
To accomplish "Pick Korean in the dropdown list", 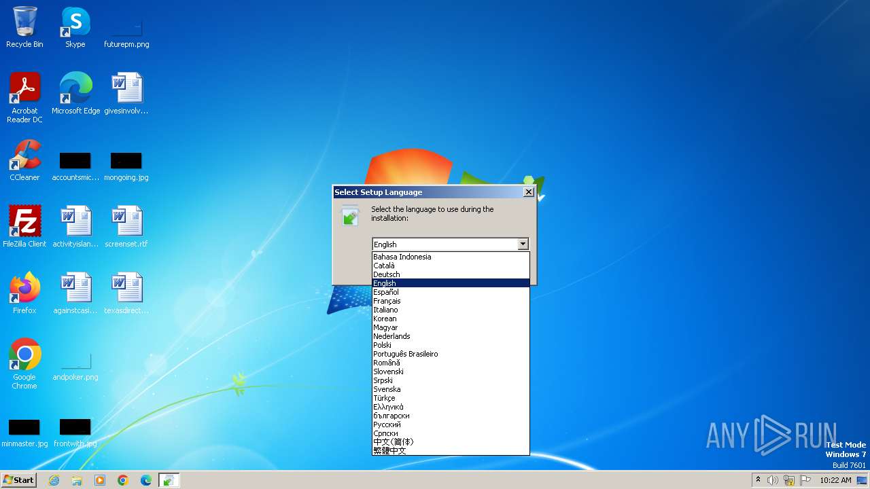I will pos(451,319).
